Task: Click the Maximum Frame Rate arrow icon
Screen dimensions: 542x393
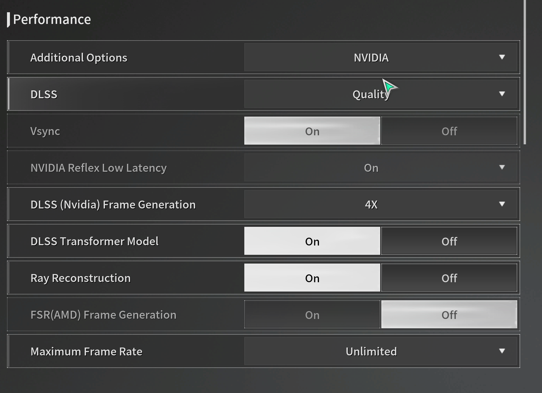Action: coord(502,351)
